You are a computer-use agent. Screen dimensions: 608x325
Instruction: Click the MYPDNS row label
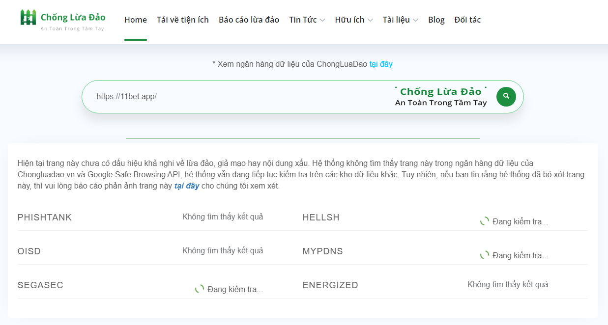(323, 251)
